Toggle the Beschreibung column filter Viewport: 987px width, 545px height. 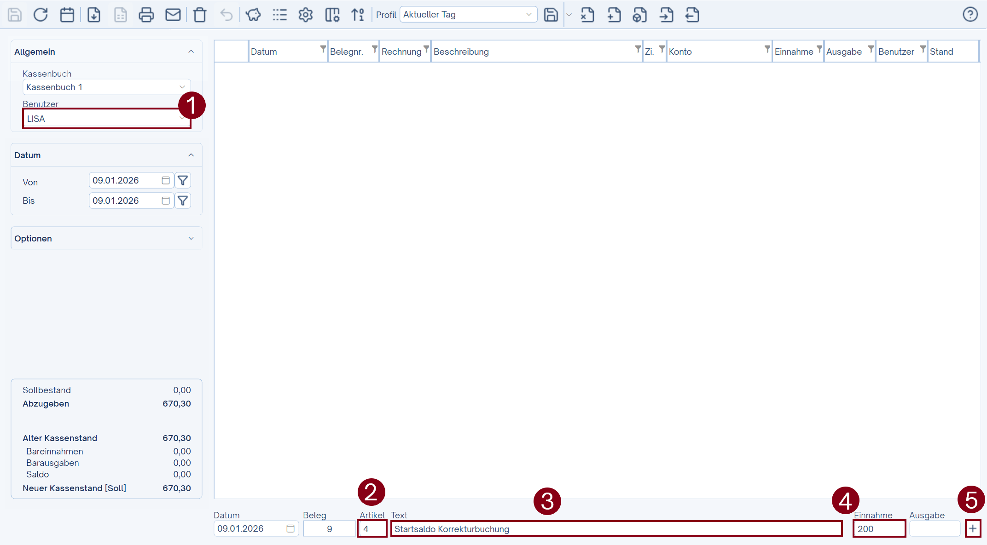pyautogui.click(x=638, y=48)
